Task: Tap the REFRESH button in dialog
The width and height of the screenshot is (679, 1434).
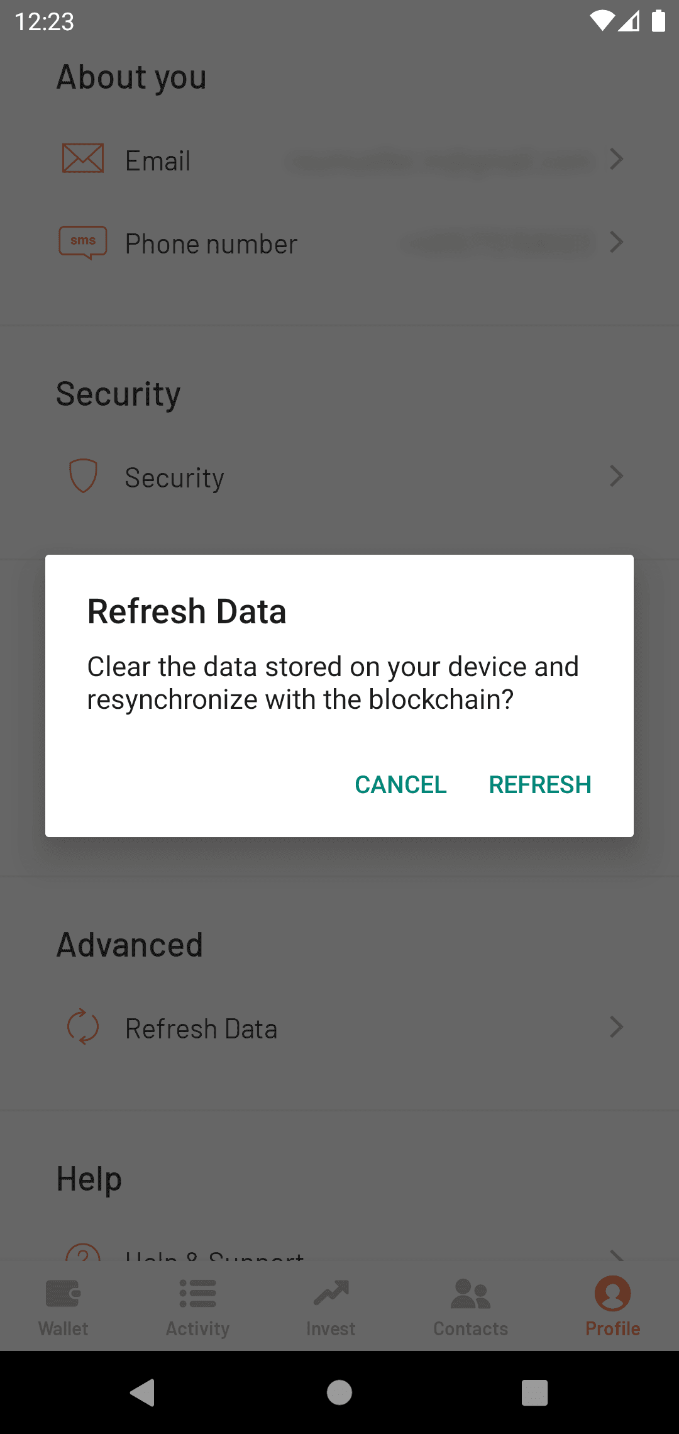Action: [x=540, y=784]
